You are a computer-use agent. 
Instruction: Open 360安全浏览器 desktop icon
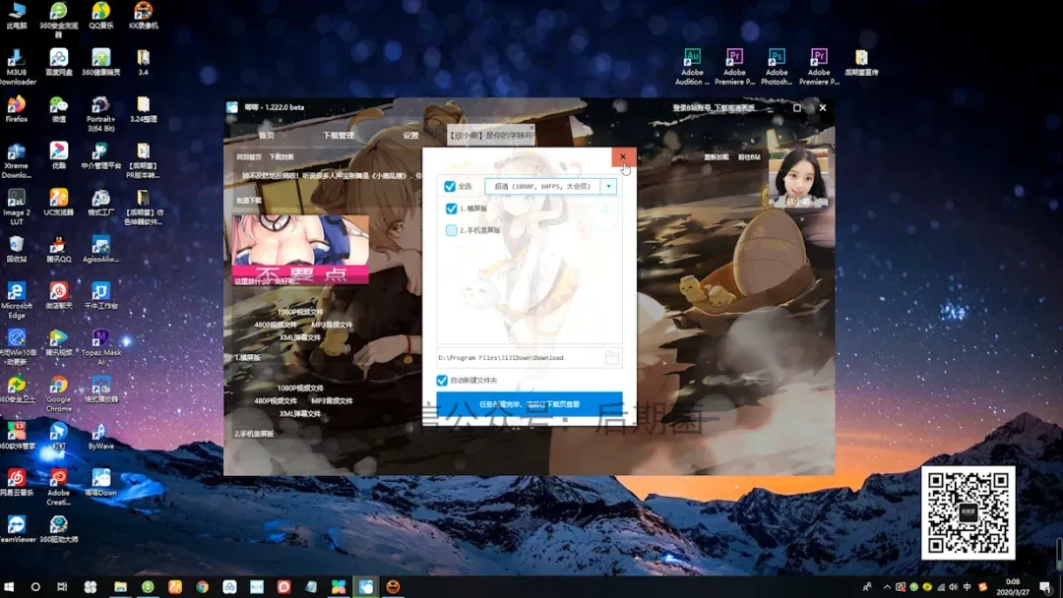(58, 20)
